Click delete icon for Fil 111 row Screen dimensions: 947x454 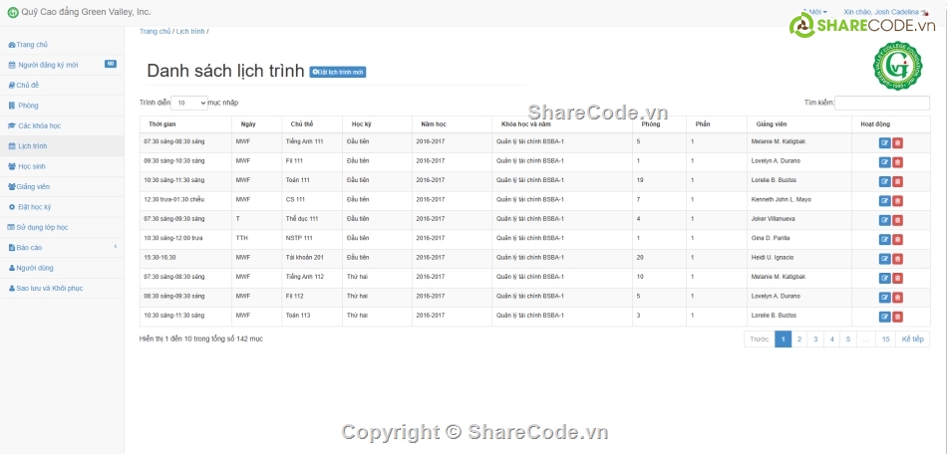(897, 161)
